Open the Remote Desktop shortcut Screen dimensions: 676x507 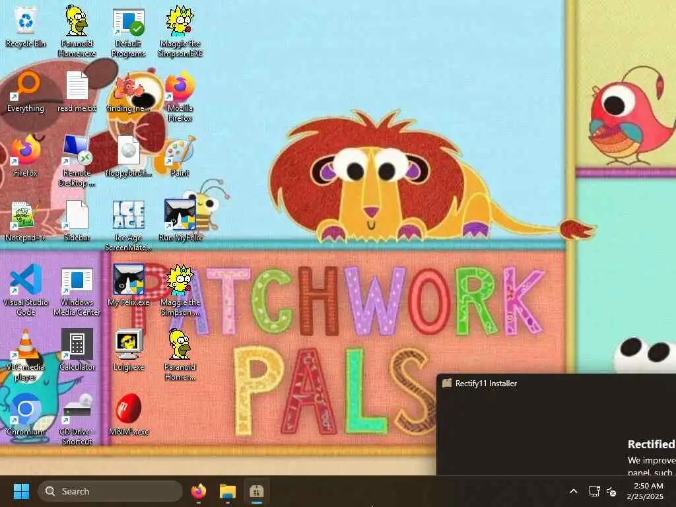click(x=77, y=160)
